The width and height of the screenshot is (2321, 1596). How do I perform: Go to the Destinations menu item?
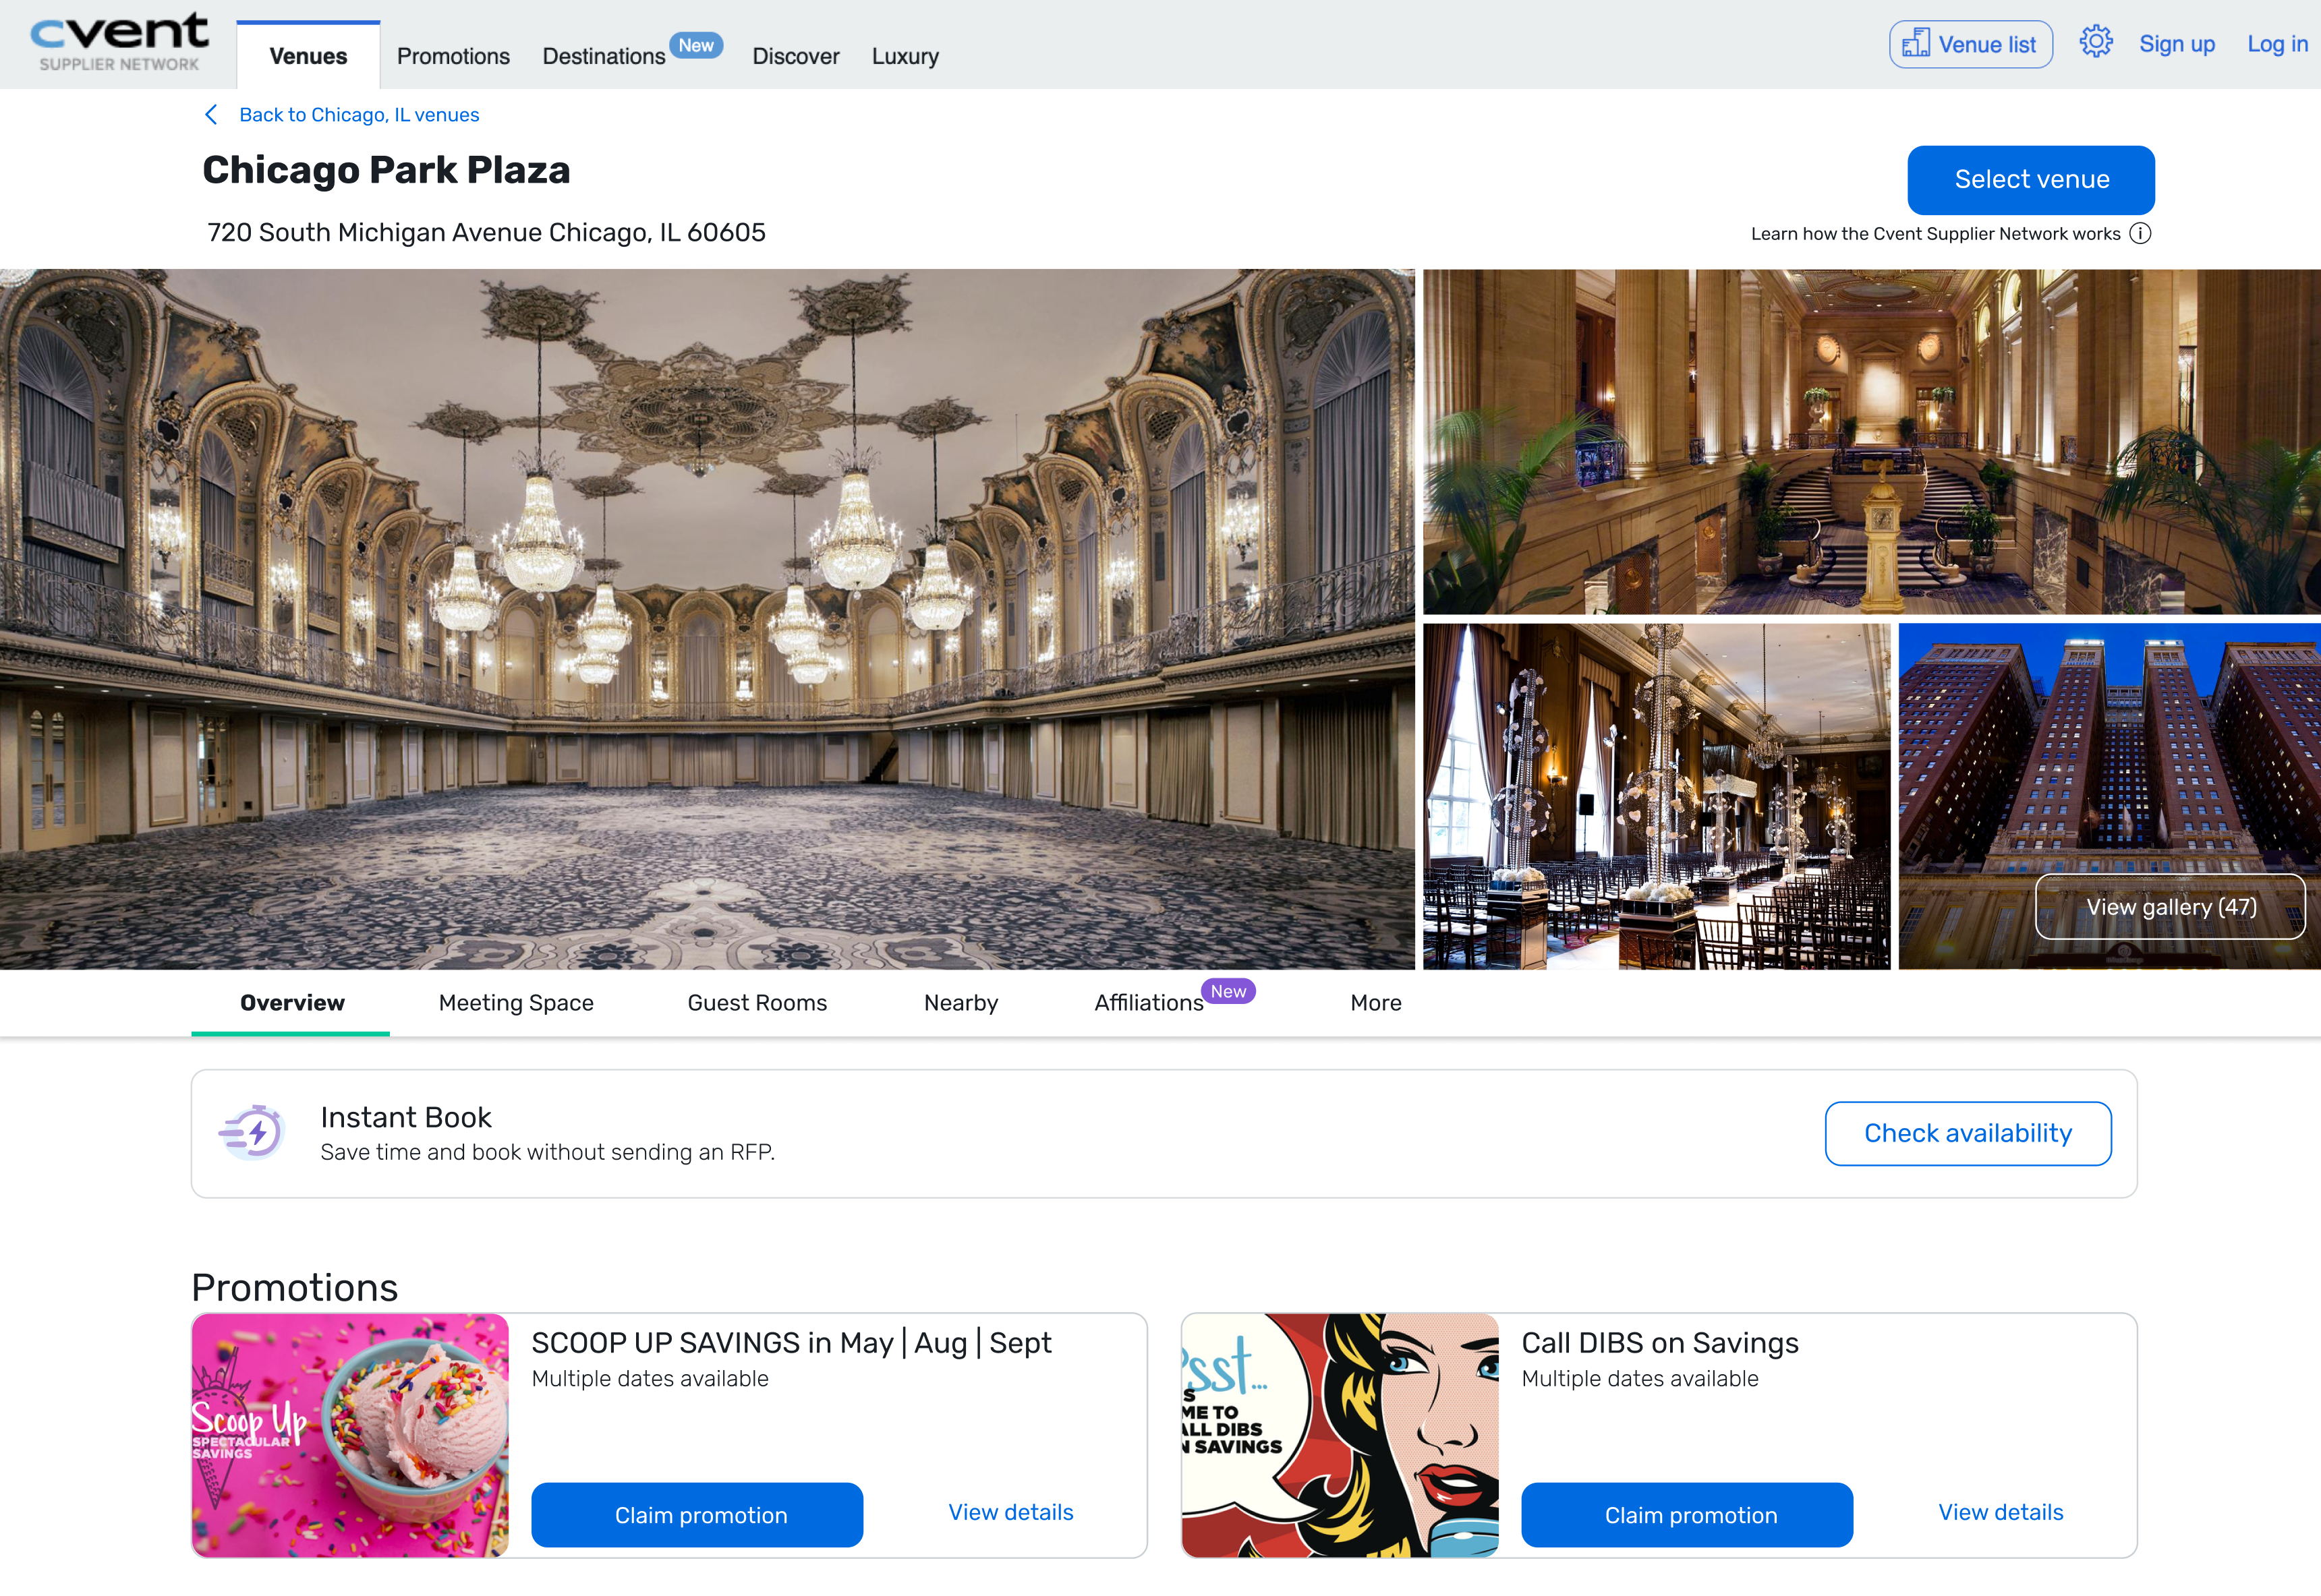tap(603, 56)
